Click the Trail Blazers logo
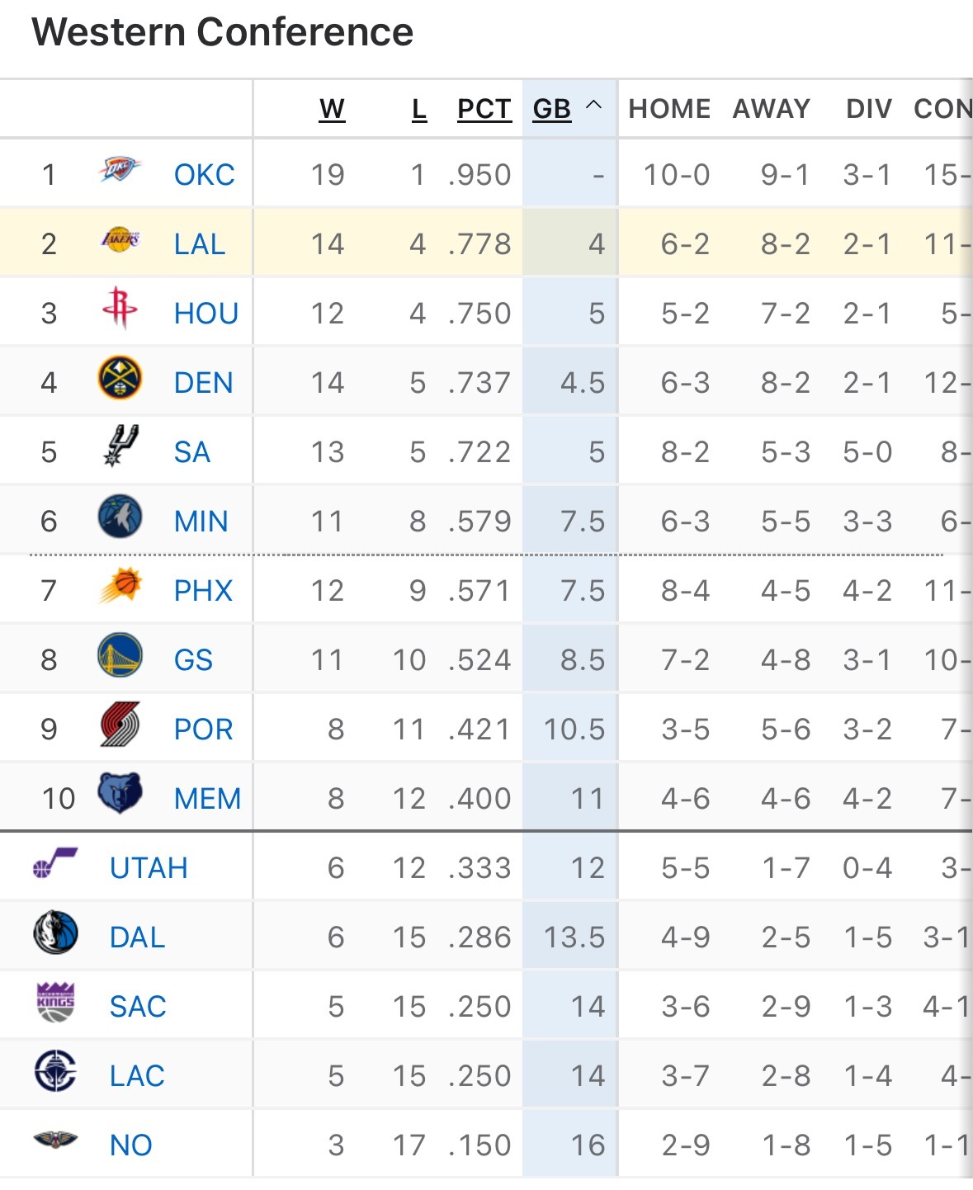The height and width of the screenshot is (1190, 973). (120, 725)
